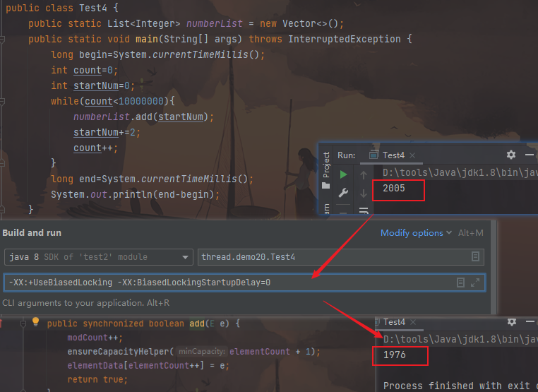Click the VM options field with UseBiasedLocking
Viewport: 538px width, 392px height.
[x=226, y=283]
